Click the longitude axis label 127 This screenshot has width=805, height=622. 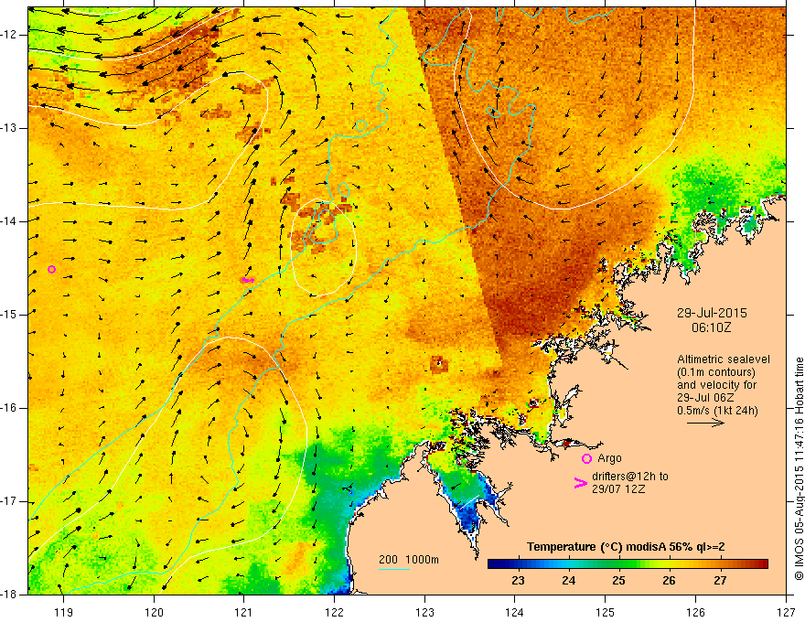[786, 612]
